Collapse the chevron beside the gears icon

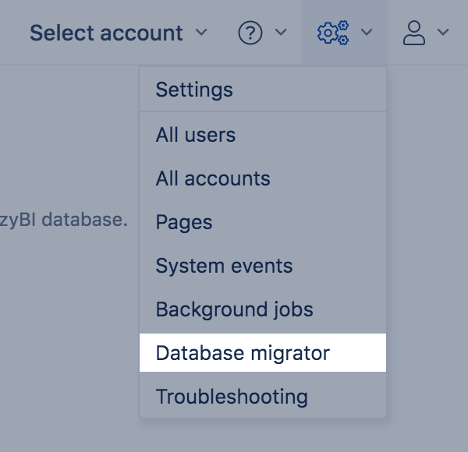point(367,33)
